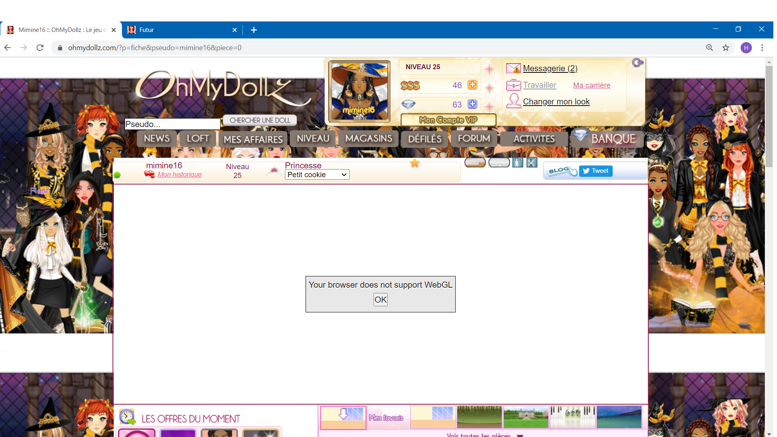This screenshot has height=437, width=777.
Task: Click the orange favorite star
Action: (x=415, y=163)
